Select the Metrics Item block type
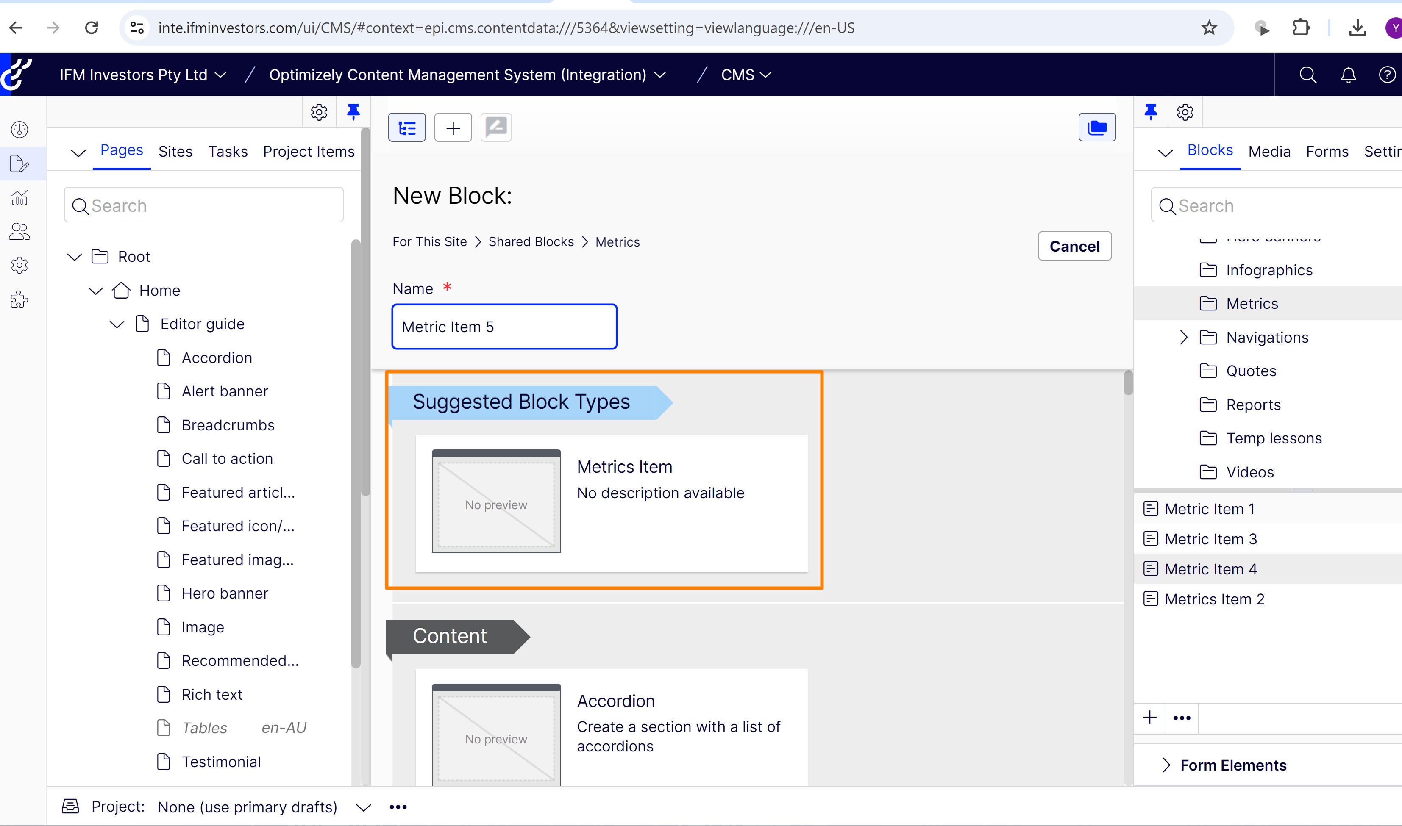 (x=611, y=503)
